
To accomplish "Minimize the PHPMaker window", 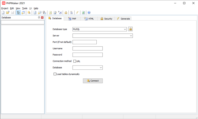I will click(x=175, y=3).
